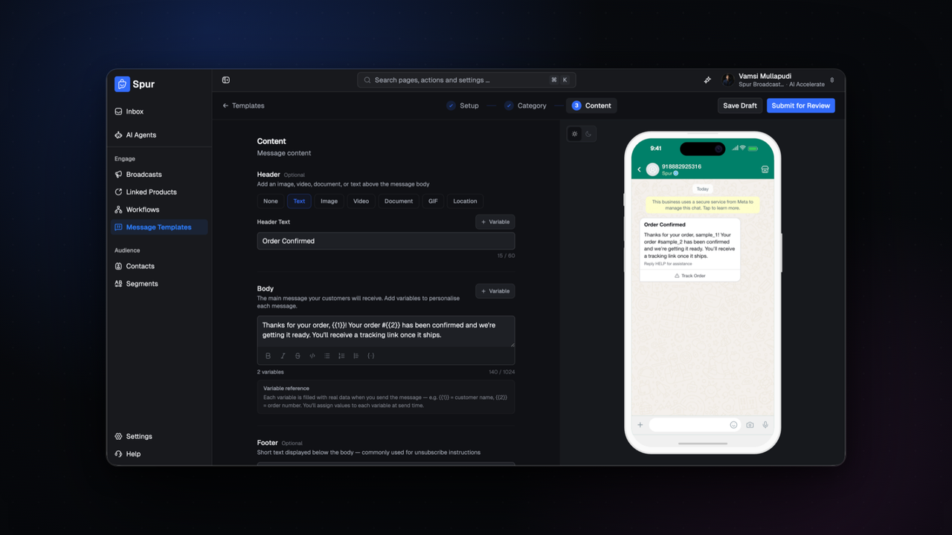Go back to Templates

pyautogui.click(x=243, y=106)
